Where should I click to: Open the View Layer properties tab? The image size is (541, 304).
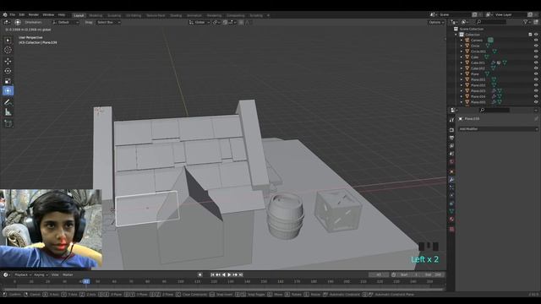(x=451, y=146)
